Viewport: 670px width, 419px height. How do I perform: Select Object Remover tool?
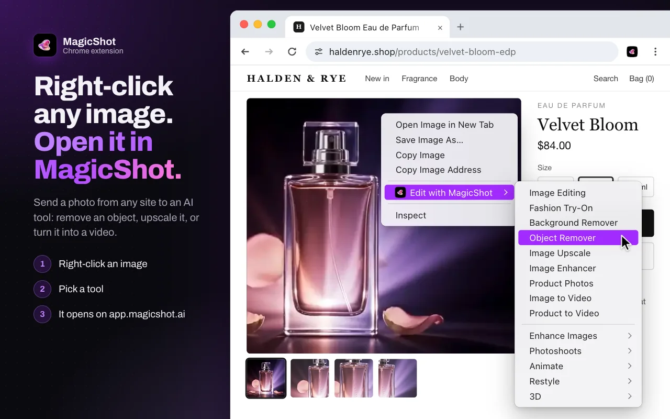(578, 238)
